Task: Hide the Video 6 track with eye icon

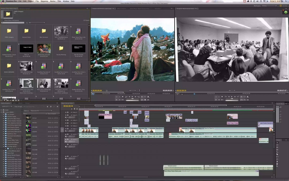Action: [66, 112]
